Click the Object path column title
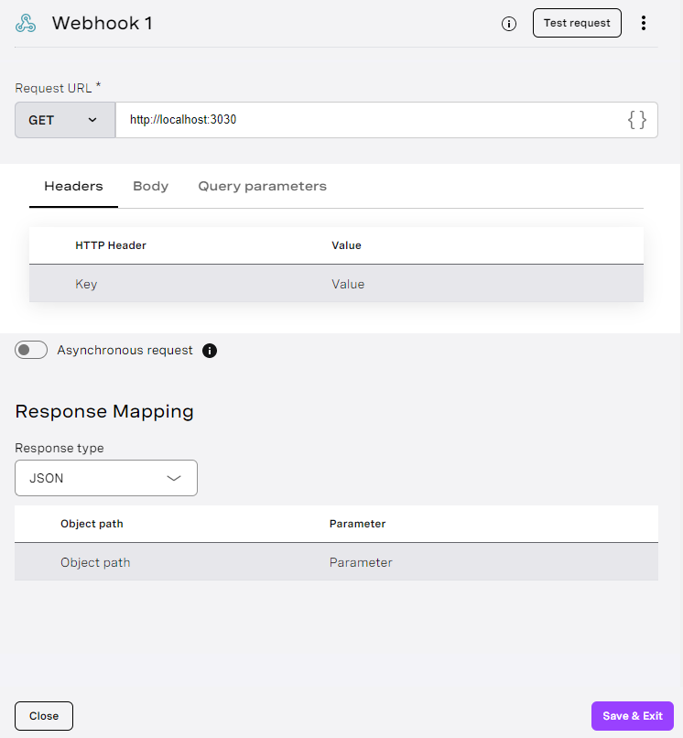Screen dimensions: 683x738 [92, 524]
